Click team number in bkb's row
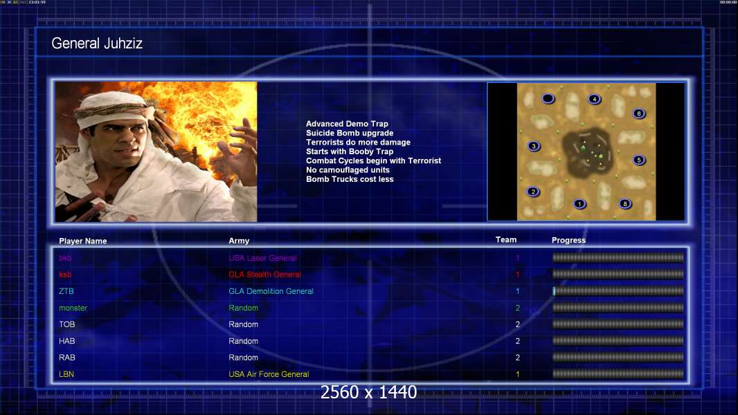Image resolution: width=738 pixels, height=415 pixels. point(518,258)
